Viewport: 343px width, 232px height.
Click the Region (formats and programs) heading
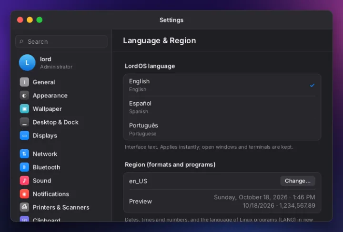(x=170, y=164)
